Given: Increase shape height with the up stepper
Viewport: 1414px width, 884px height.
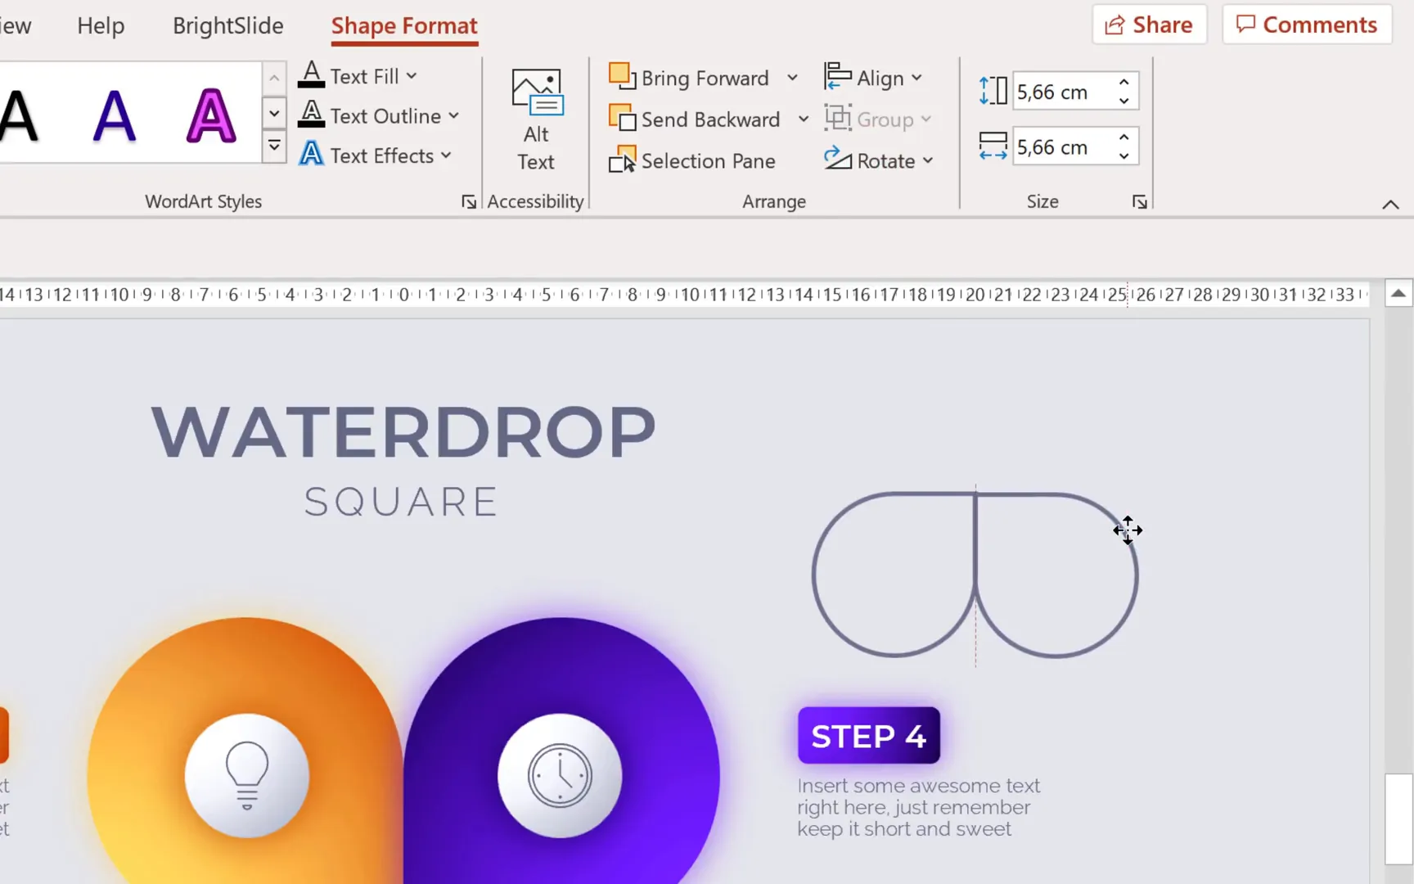Looking at the screenshot, I should pos(1124,82).
